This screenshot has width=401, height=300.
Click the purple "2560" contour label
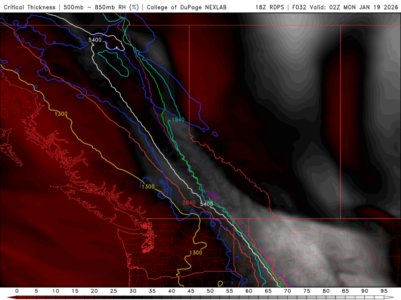point(212,195)
